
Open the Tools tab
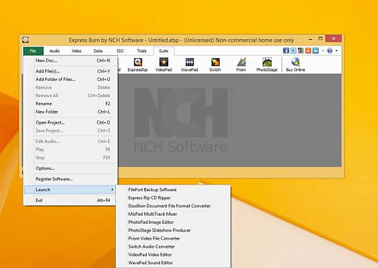(142, 51)
